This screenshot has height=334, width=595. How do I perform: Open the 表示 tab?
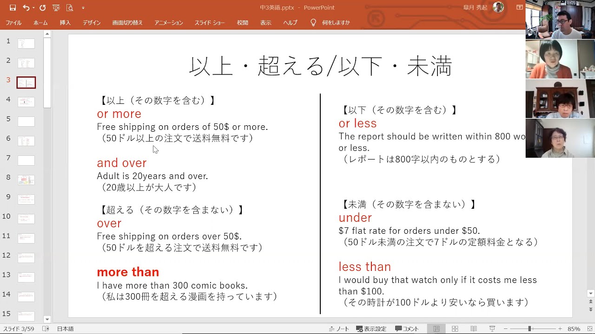click(x=266, y=23)
